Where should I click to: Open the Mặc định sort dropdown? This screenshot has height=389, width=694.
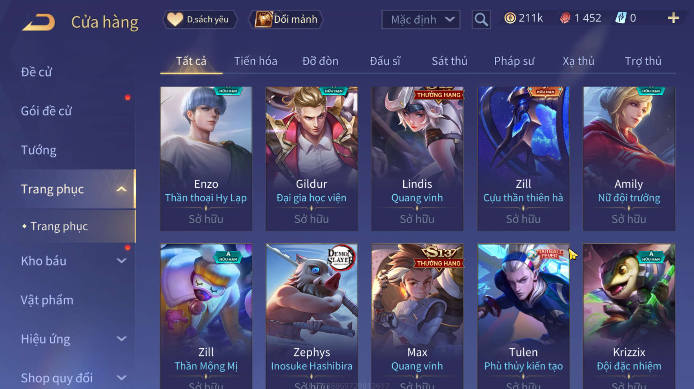click(421, 19)
